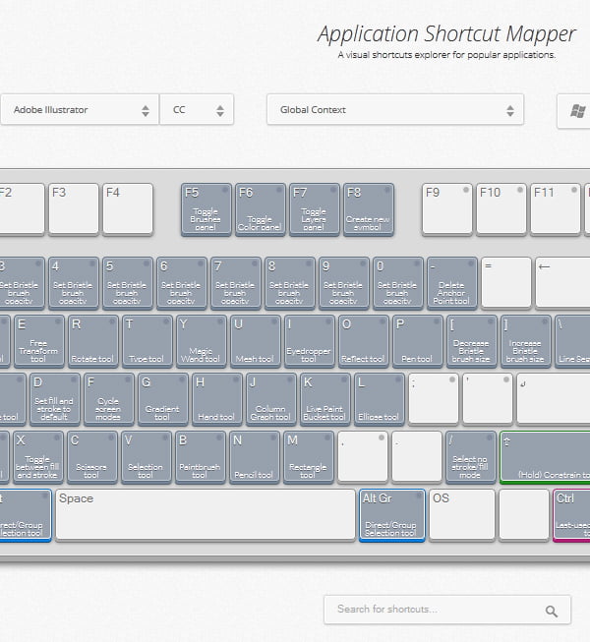Select the I Eyedropper tool key
This screenshot has width=590, height=642.
click(x=310, y=341)
